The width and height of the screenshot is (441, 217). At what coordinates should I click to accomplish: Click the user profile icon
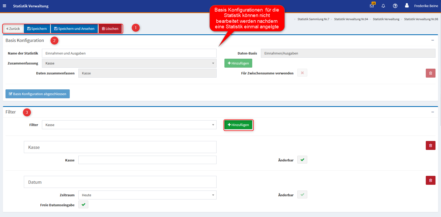pyautogui.click(x=407, y=6)
